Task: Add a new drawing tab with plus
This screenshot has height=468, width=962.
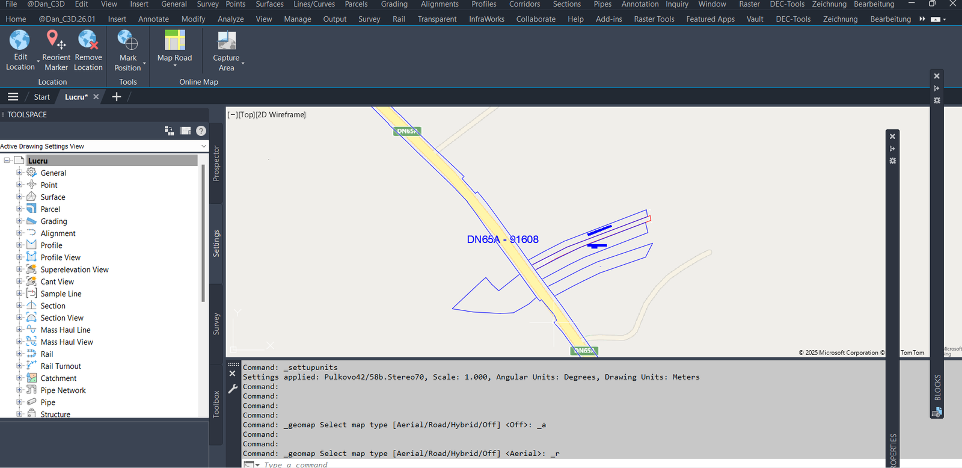Action: click(117, 97)
